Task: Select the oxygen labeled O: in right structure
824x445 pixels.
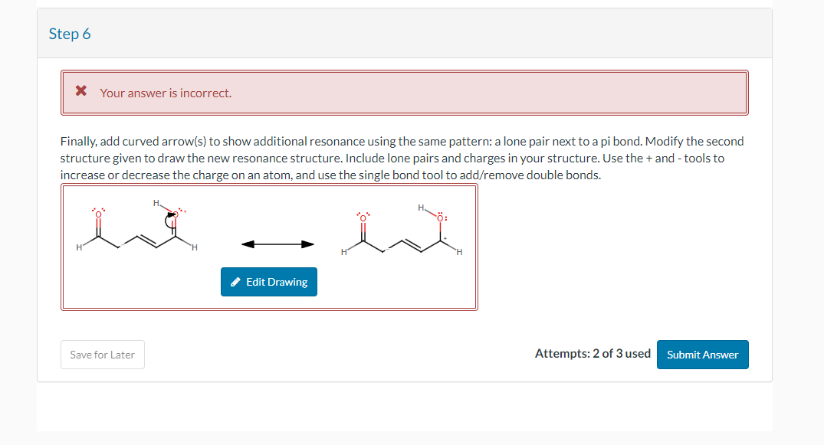Action: click(438, 218)
